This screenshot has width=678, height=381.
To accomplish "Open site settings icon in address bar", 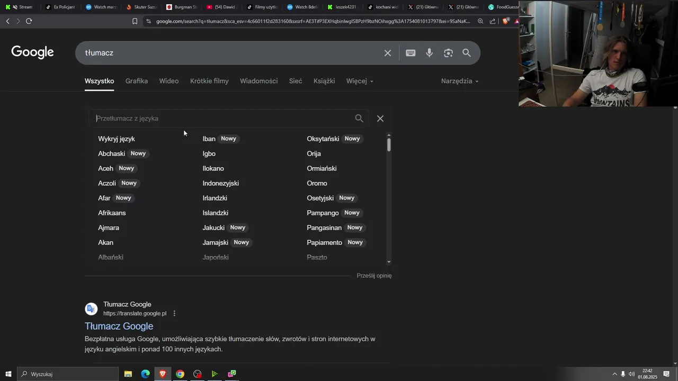I will click(149, 21).
